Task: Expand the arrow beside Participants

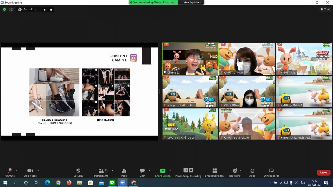Action: (112, 171)
